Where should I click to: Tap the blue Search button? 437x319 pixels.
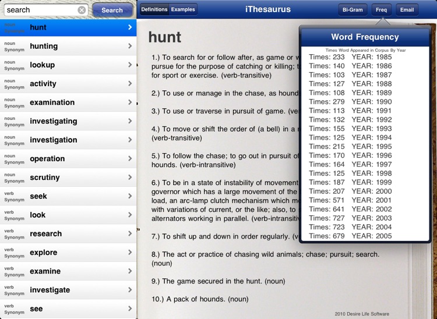tap(112, 10)
